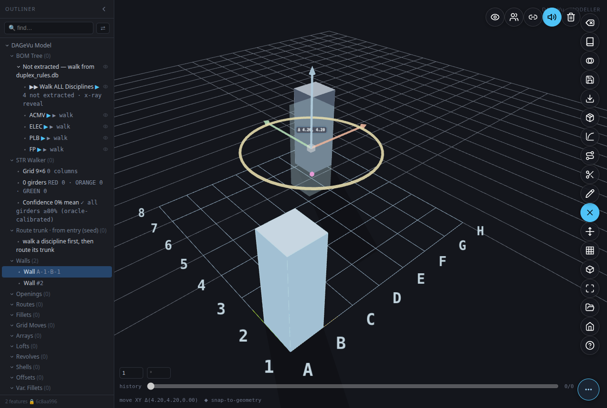607x408 pixels.
Task: Collapse the STR Walker section
Action: coord(12,160)
